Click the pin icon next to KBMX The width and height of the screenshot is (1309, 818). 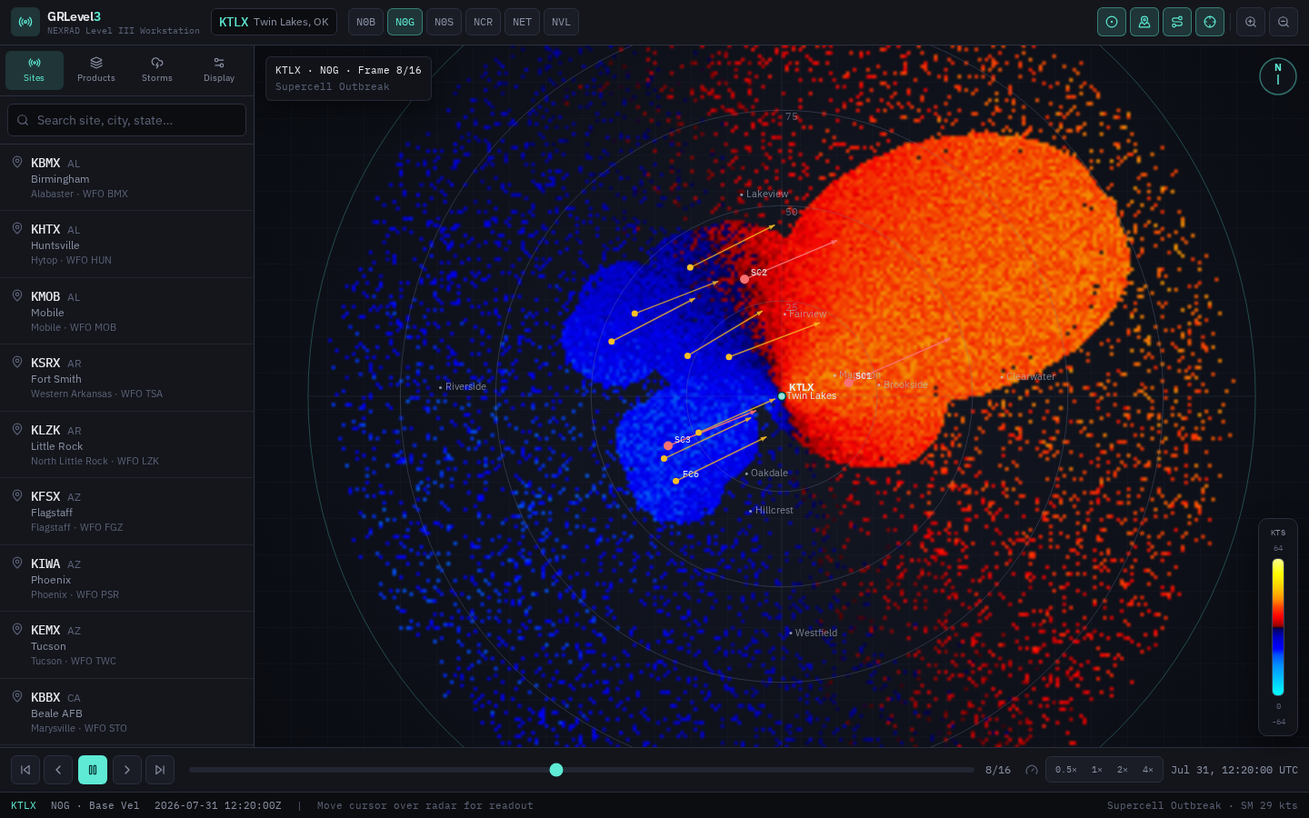[x=16, y=162]
